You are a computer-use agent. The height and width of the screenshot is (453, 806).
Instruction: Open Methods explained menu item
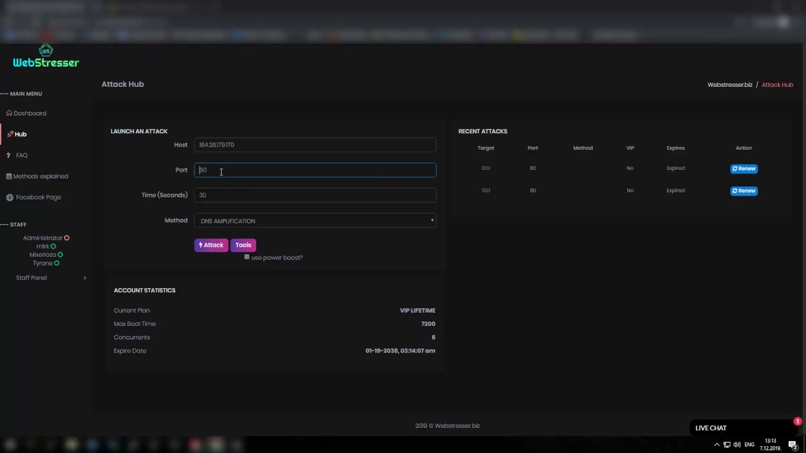[41, 176]
